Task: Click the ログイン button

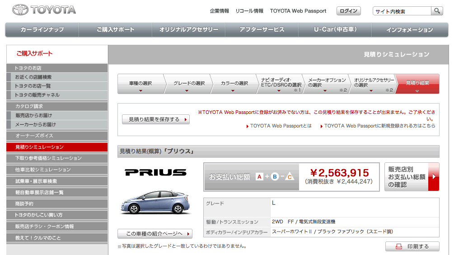Action: 349,11
